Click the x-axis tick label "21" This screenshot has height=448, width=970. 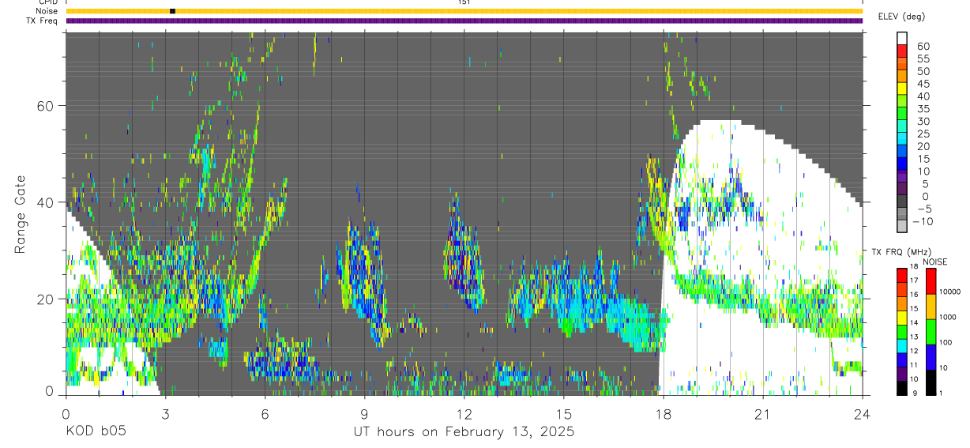tap(762, 414)
